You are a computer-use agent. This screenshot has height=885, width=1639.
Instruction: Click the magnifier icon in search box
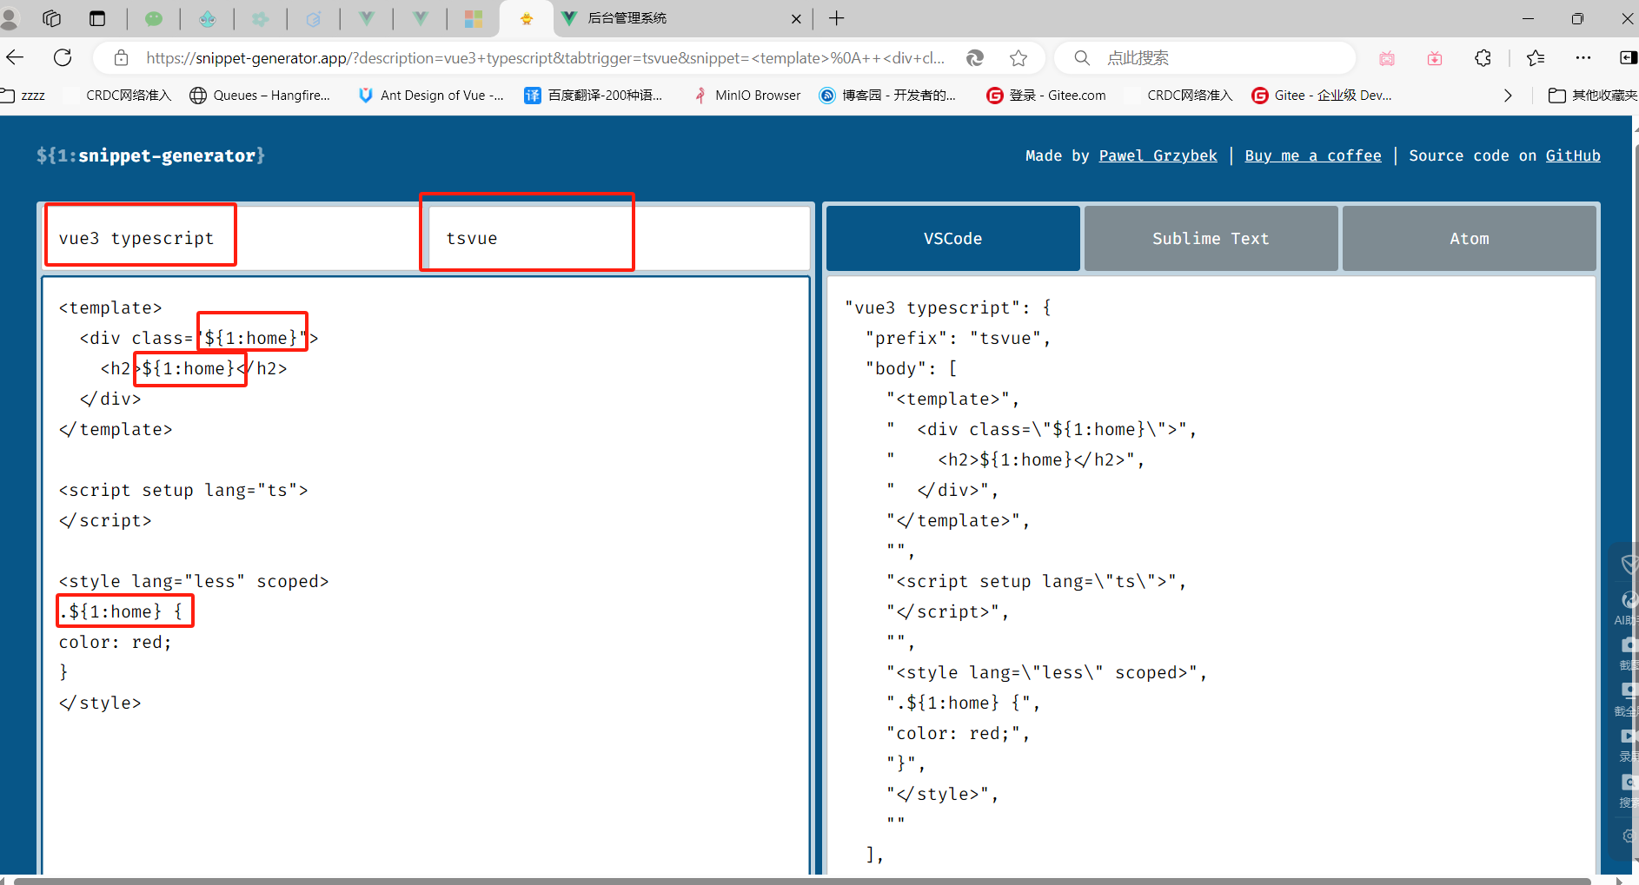pos(1082,58)
